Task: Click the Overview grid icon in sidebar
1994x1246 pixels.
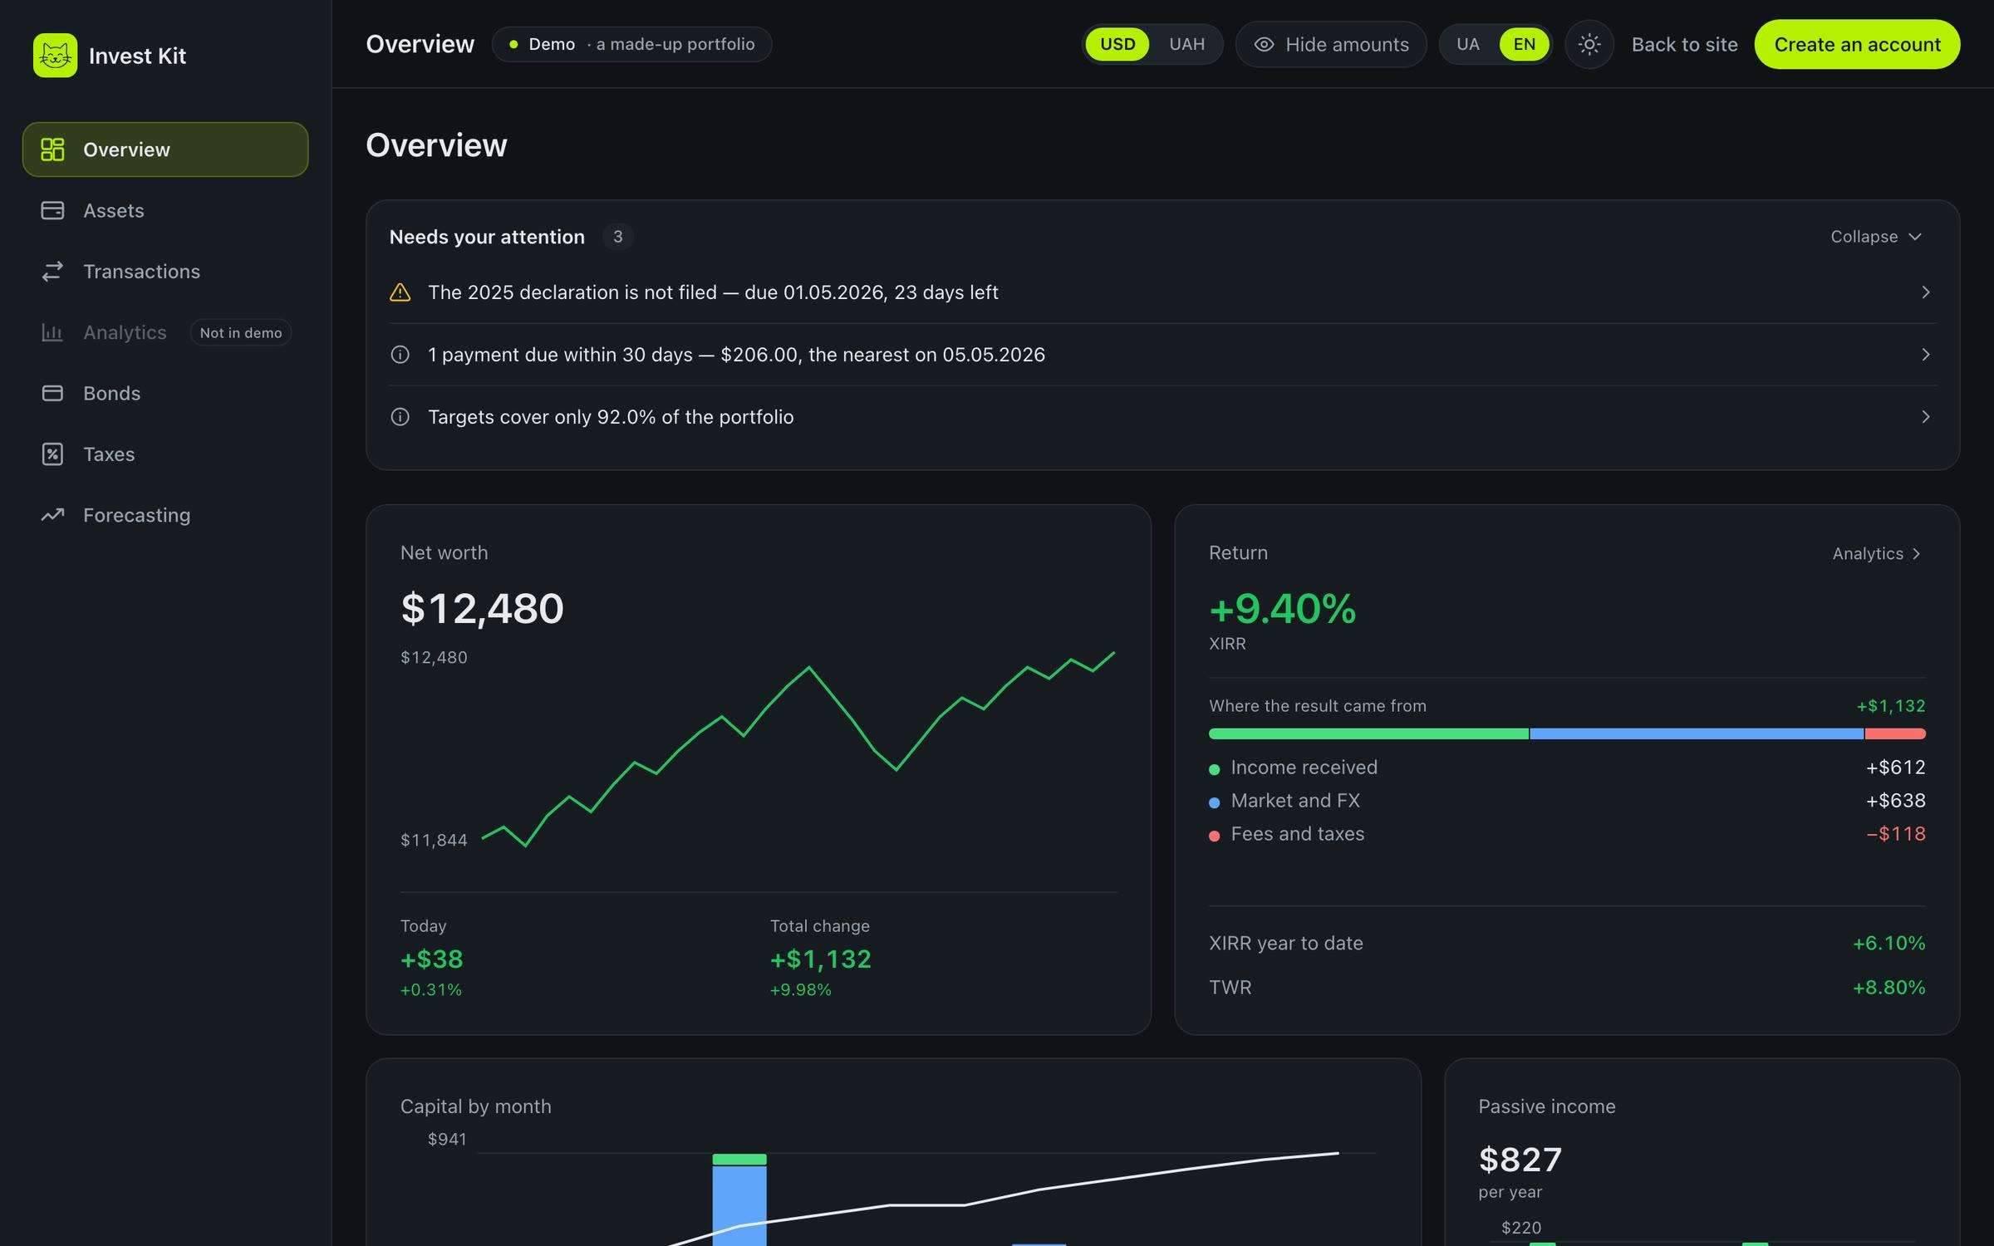Action: [x=52, y=150]
